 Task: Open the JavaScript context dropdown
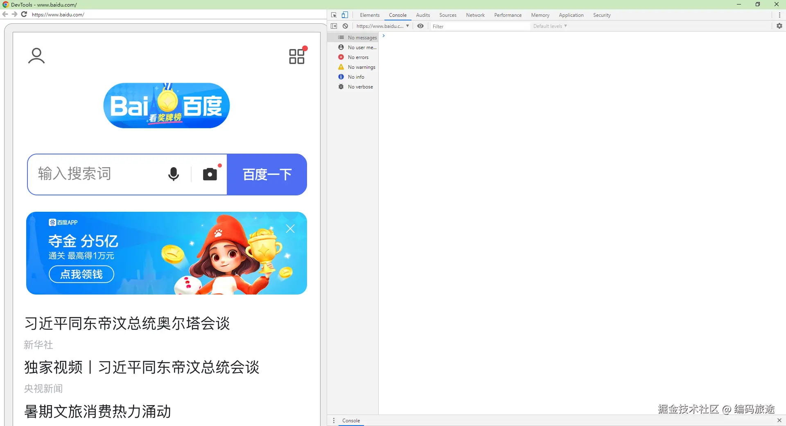(x=382, y=26)
